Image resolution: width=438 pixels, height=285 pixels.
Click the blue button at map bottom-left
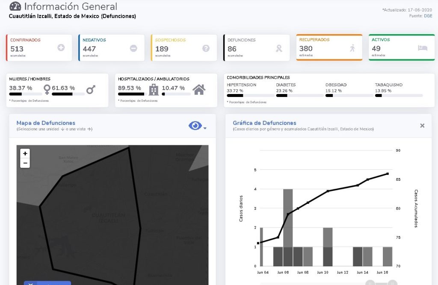pos(47,283)
